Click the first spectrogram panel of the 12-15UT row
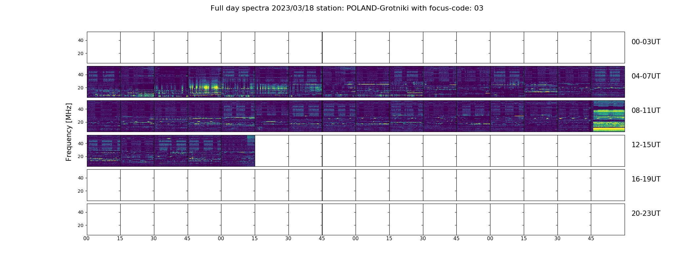The image size is (694, 264). tap(104, 150)
